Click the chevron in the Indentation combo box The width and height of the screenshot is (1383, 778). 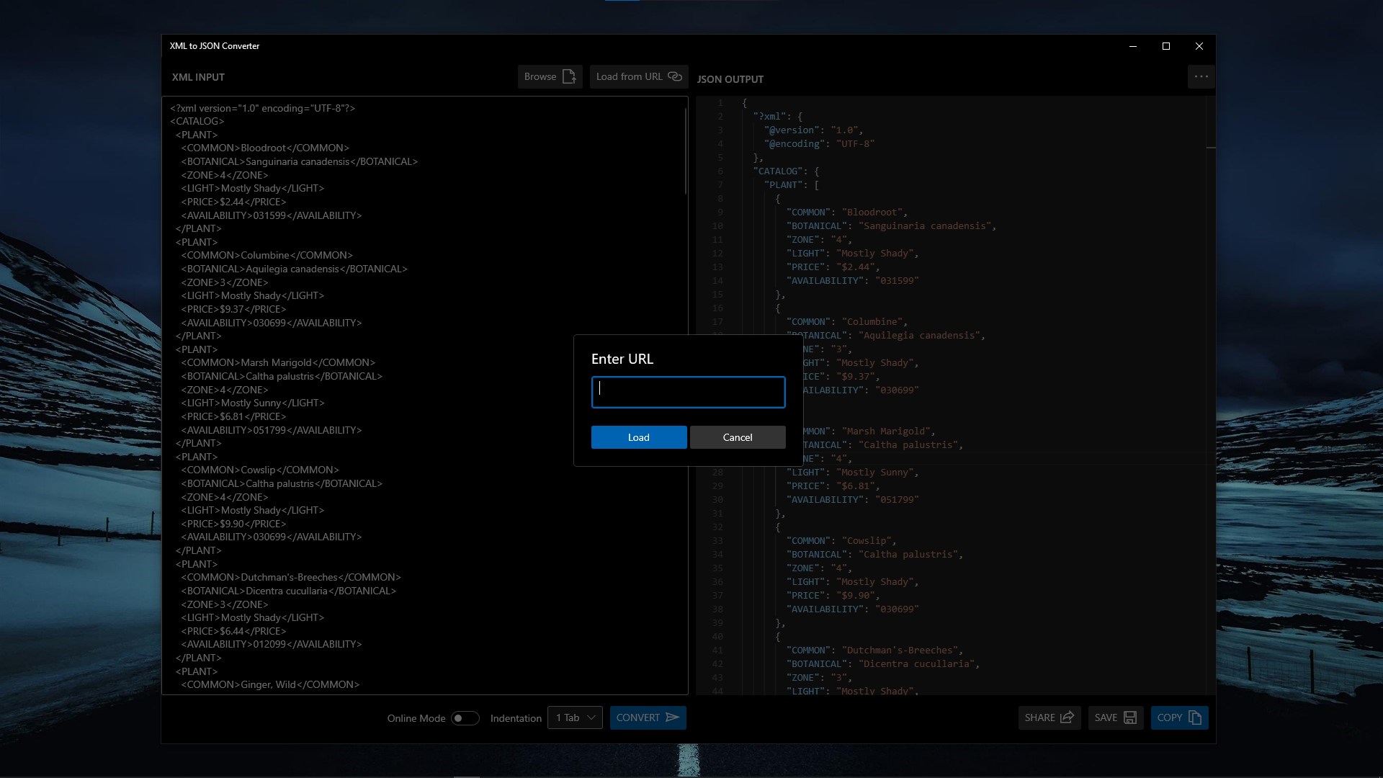[591, 717]
